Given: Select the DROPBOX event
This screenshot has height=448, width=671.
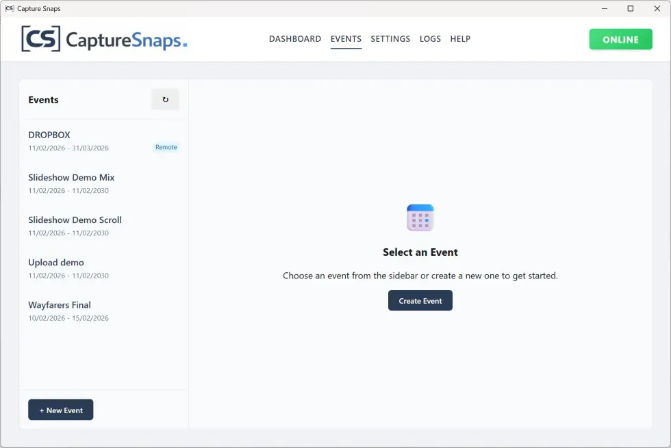Looking at the screenshot, I should (x=103, y=141).
